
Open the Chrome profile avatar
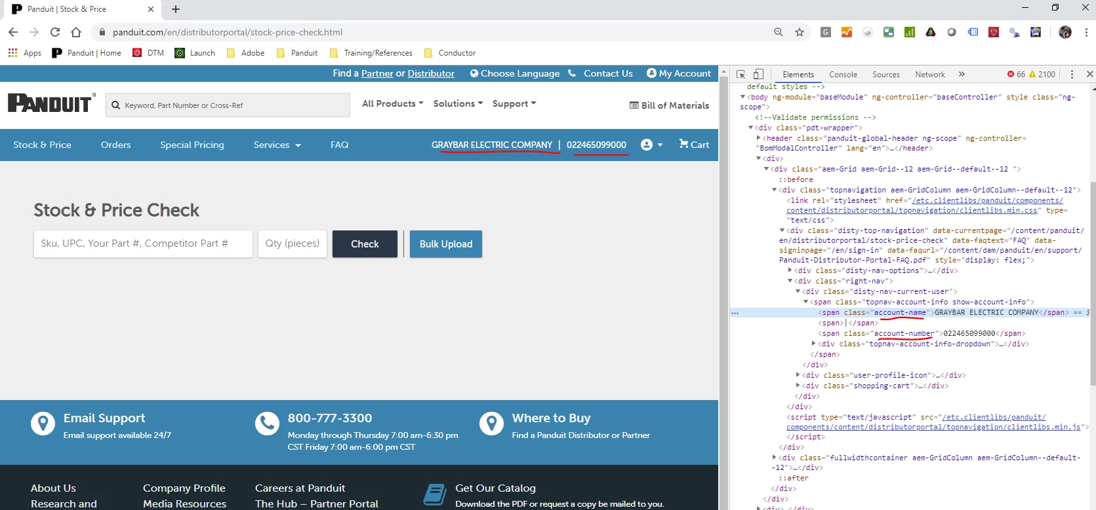[1065, 32]
